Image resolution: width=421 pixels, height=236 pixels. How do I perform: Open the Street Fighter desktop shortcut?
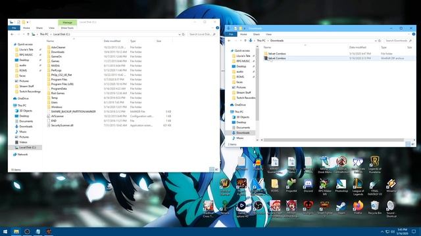tap(324, 209)
